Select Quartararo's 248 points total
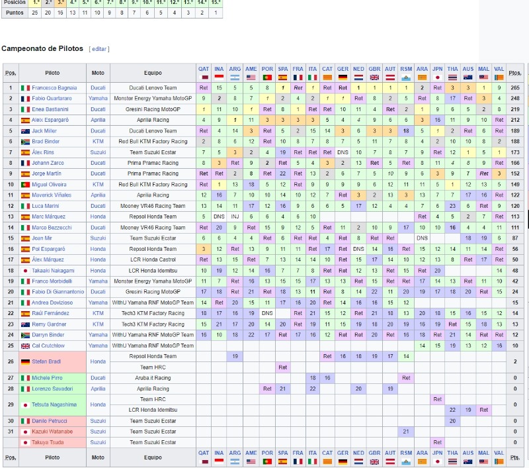This screenshot has width=529, height=468. (515, 98)
